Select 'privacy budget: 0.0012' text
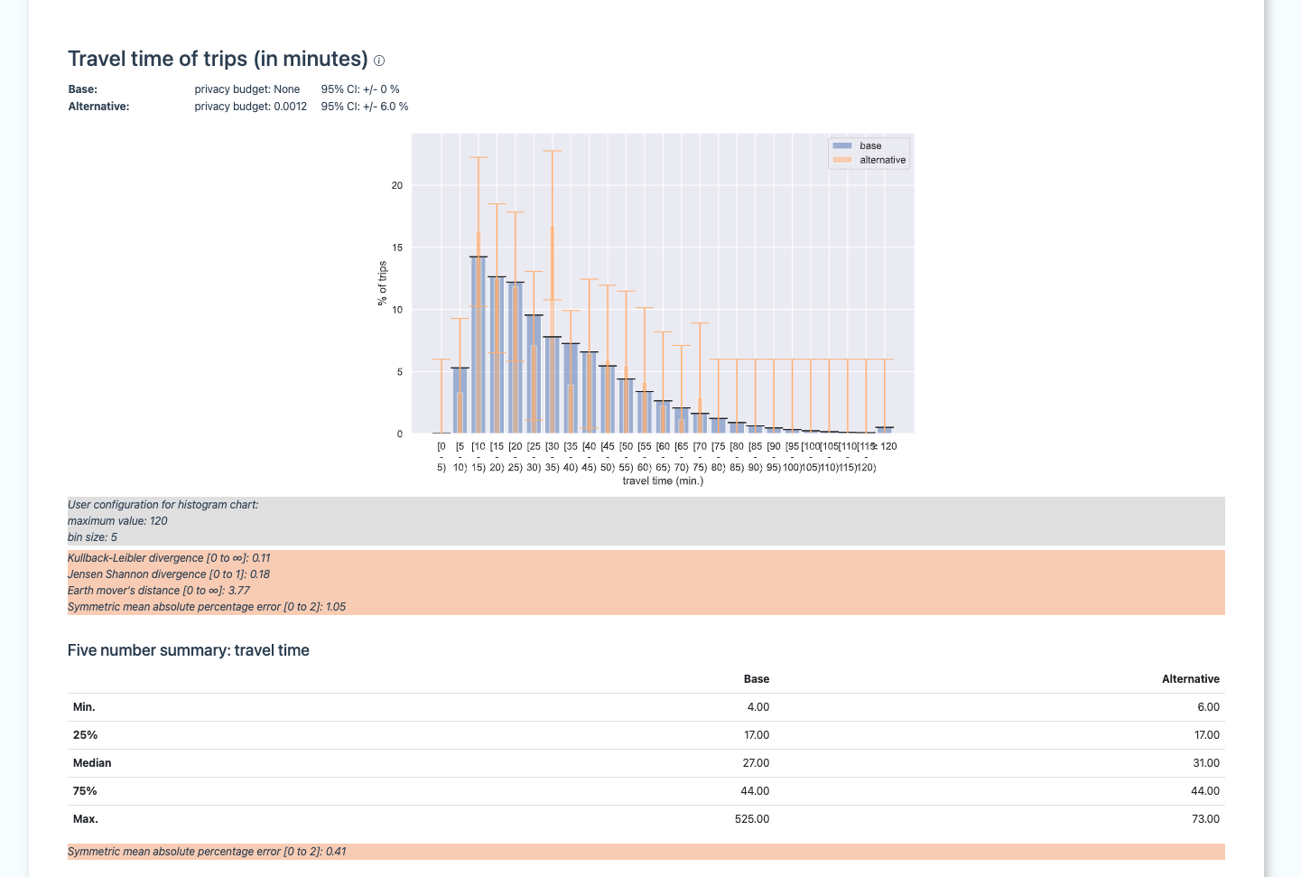This screenshot has width=1301, height=877. click(x=251, y=107)
